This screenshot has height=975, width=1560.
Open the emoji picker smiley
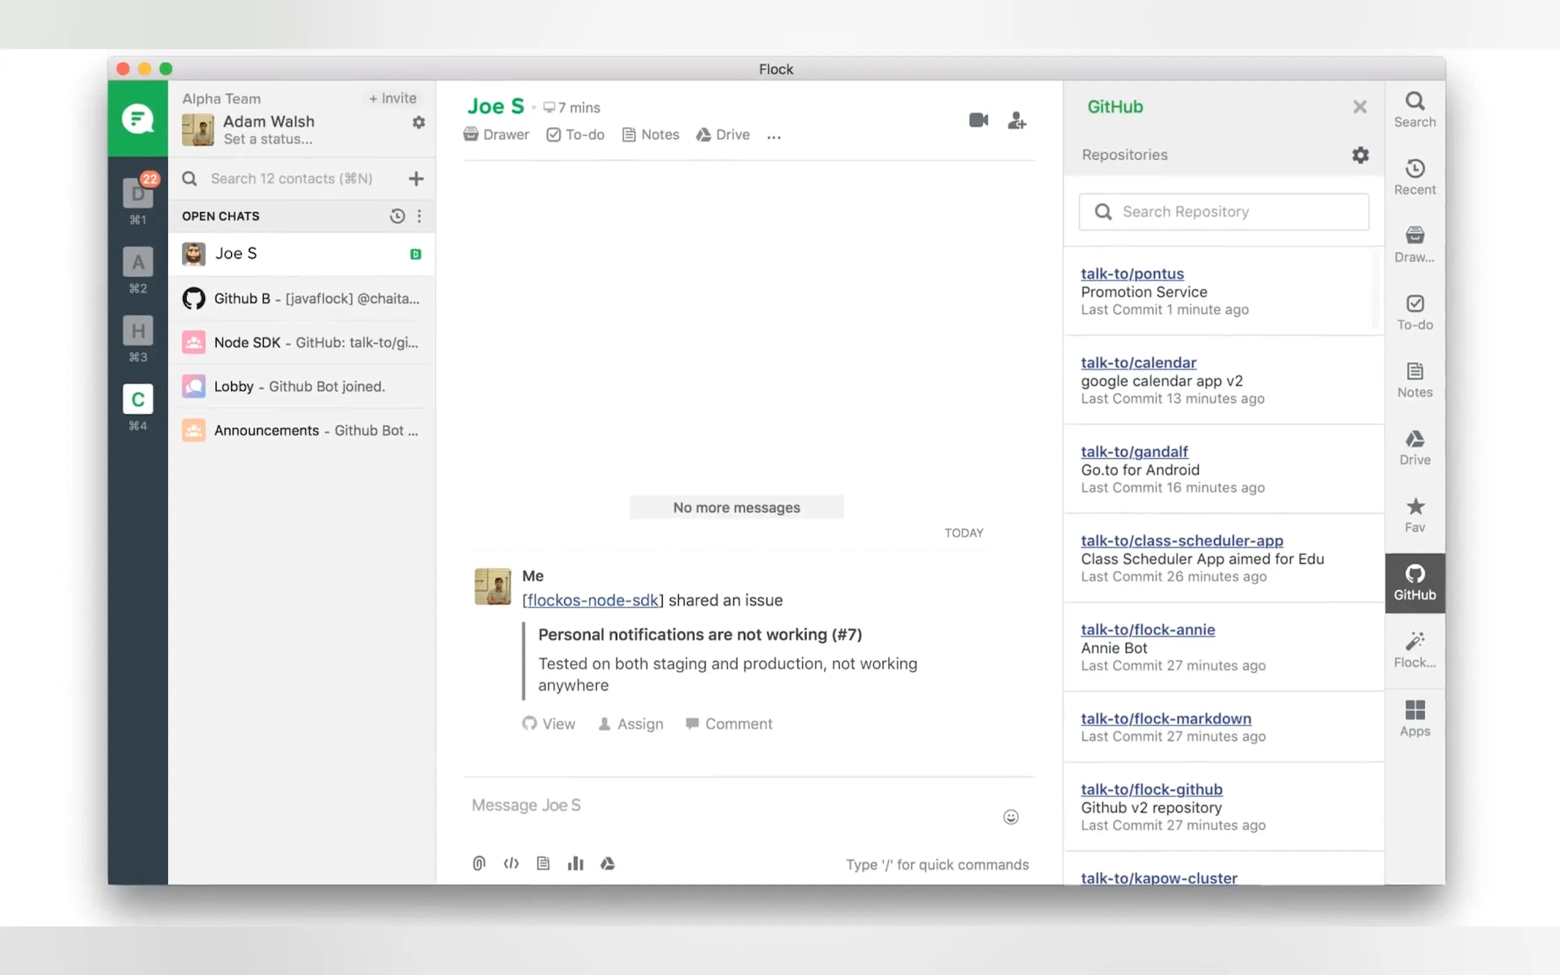pos(1010,817)
